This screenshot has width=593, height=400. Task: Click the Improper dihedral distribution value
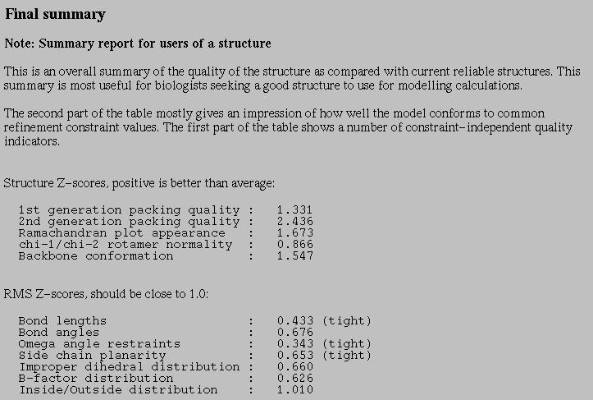pos(295,367)
